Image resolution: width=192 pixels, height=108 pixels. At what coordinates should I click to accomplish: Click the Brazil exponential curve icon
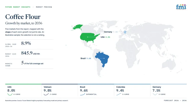pos(82,94)
